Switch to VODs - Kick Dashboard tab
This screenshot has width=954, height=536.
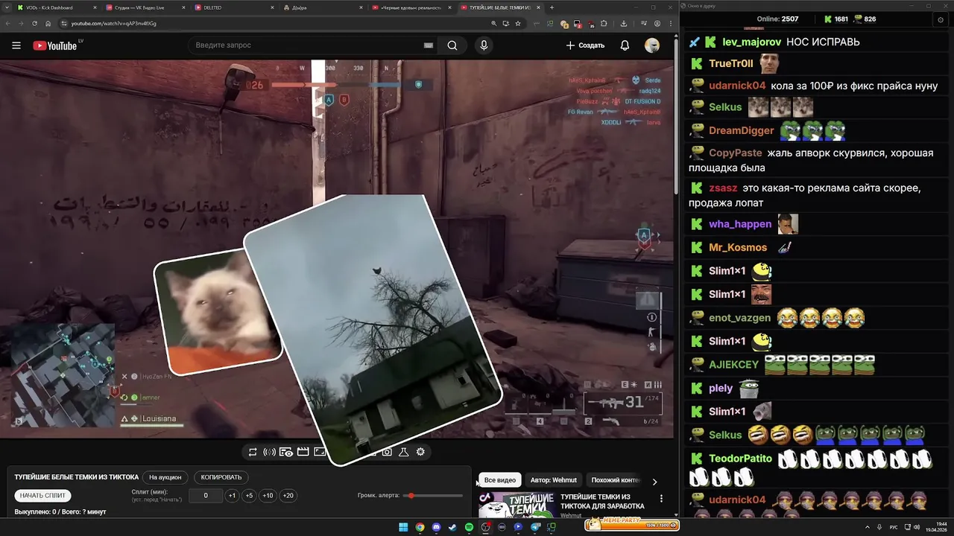coord(57,7)
